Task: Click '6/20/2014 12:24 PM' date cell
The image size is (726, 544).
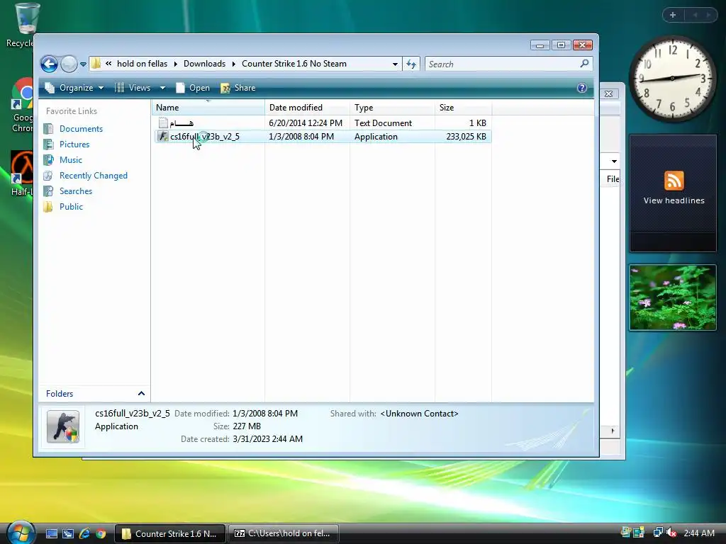Action: (x=306, y=123)
